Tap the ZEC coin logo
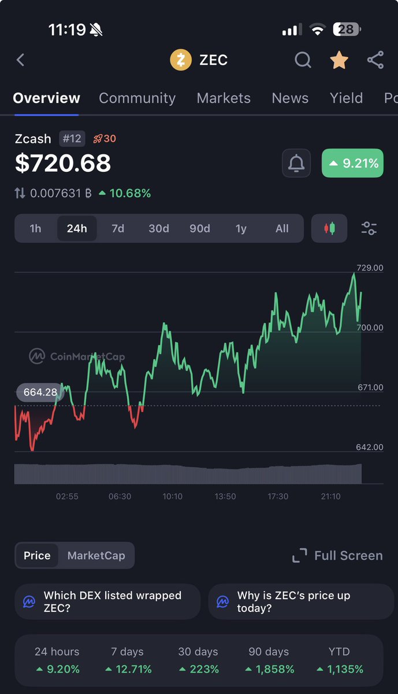Screen dimensions: 398x694 [x=180, y=60]
